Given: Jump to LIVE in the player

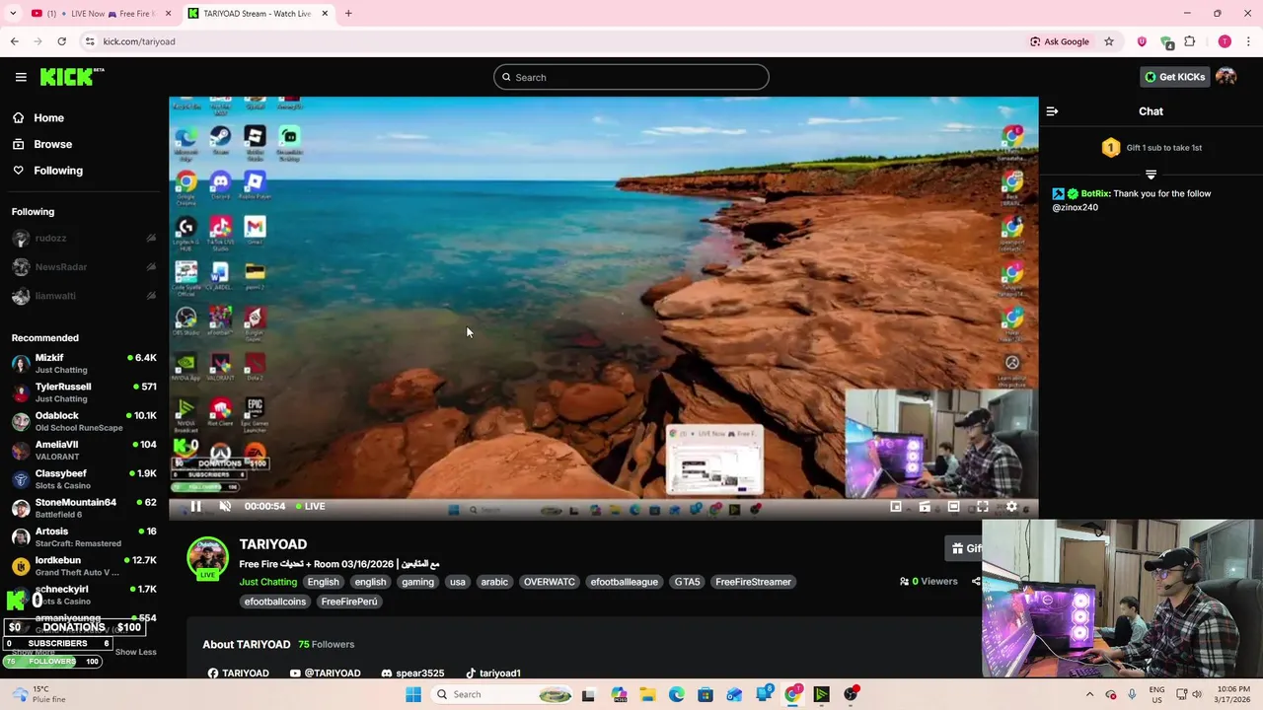Looking at the screenshot, I should [x=311, y=506].
